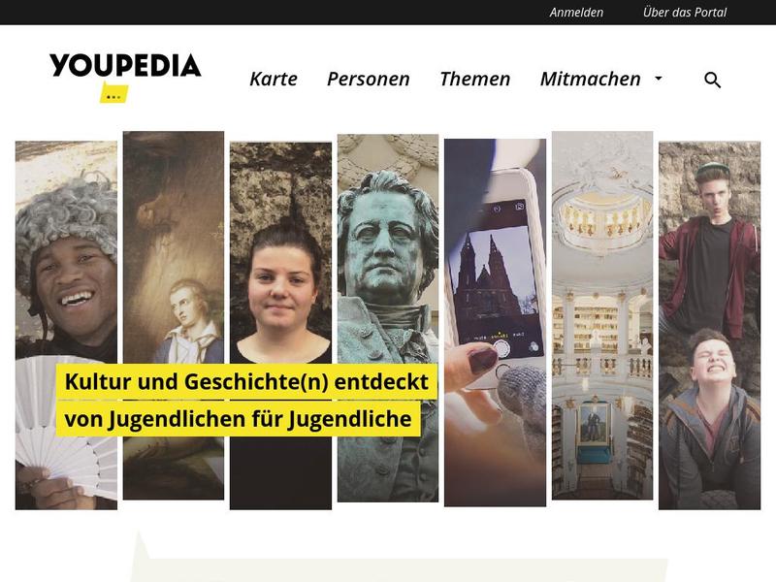Click the smartphone photographing church image
The height and width of the screenshot is (582, 776).
click(495, 322)
